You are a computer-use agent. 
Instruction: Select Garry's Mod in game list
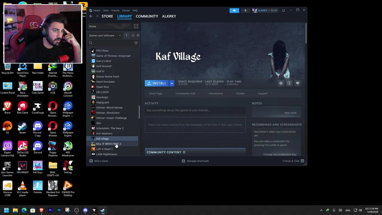(x=112, y=61)
